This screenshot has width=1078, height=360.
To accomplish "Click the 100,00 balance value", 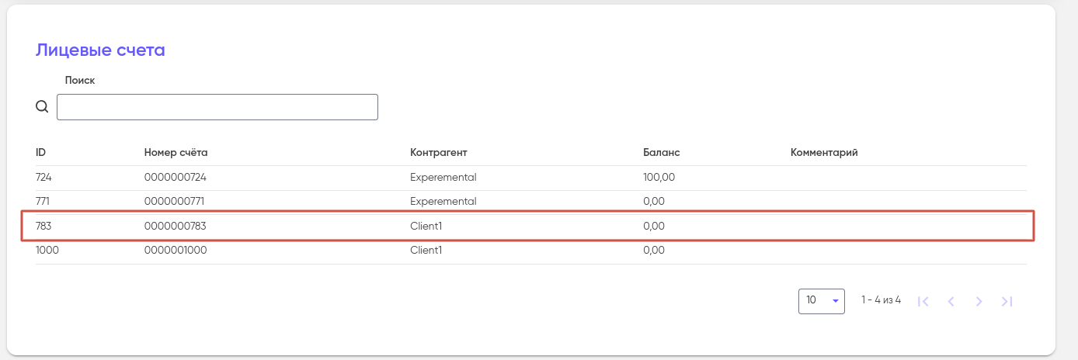I will click(x=659, y=177).
